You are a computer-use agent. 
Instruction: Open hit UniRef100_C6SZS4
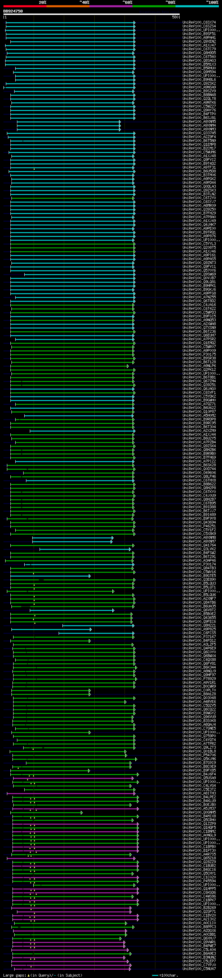(x=199, y=26)
